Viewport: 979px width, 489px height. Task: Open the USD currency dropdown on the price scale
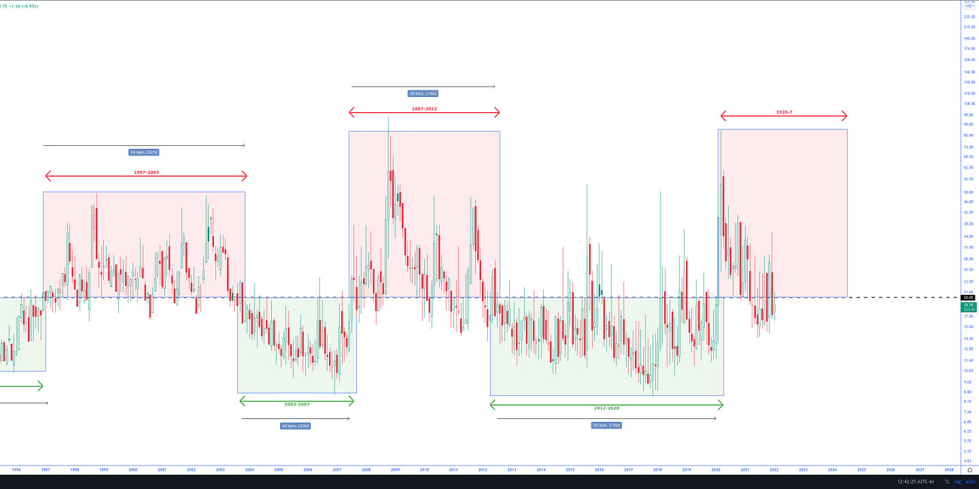coord(969,6)
